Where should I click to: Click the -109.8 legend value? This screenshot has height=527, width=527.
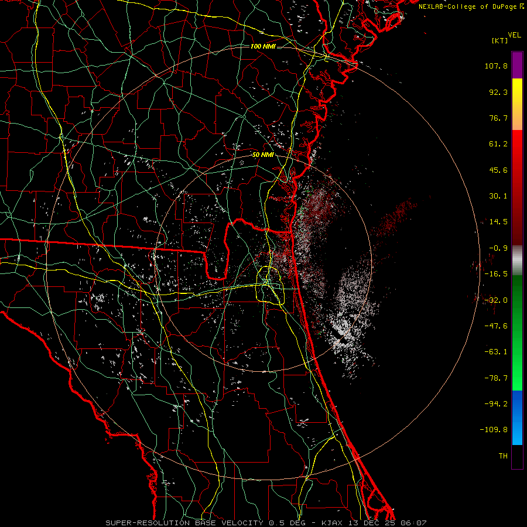tap(494, 430)
